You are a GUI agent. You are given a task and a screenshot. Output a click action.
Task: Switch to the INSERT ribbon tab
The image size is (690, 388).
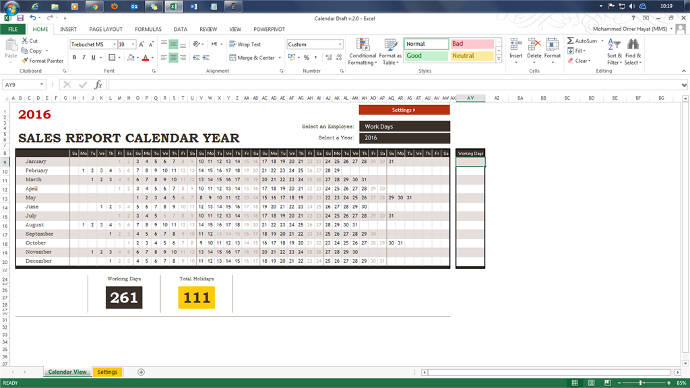68,29
